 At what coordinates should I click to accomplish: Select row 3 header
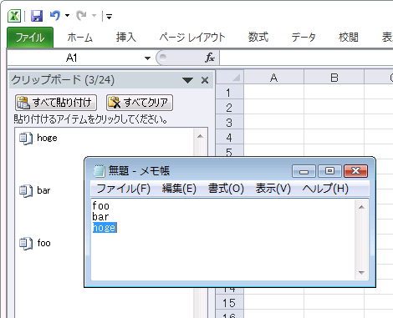(230, 123)
